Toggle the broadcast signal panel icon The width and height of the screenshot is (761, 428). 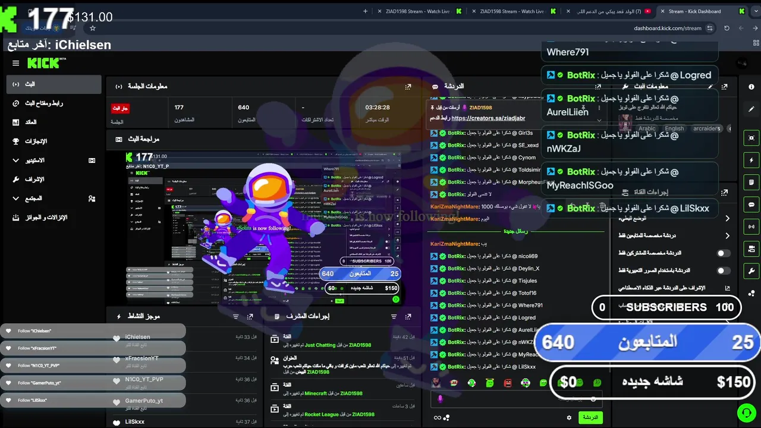(x=751, y=226)
